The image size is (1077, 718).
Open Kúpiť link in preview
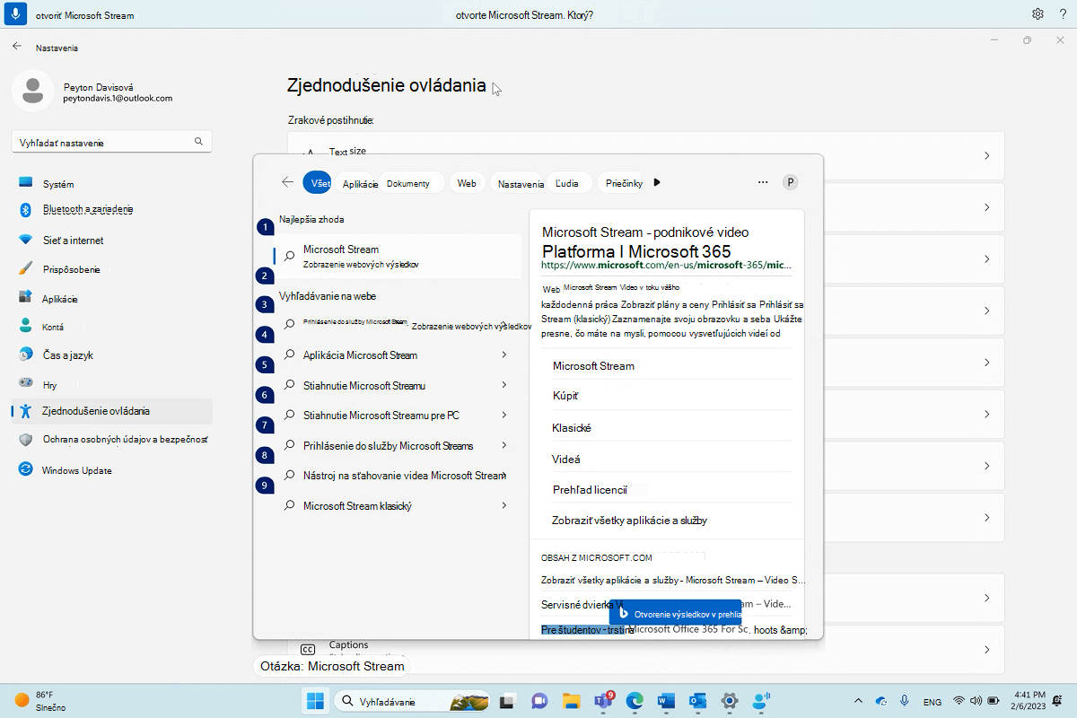(565, 396)
